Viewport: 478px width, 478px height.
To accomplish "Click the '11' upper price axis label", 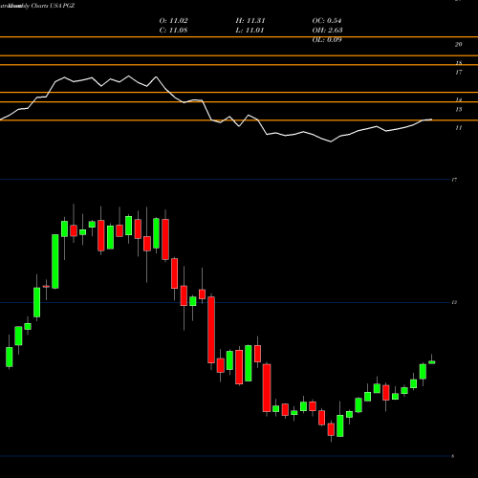I will tap(458, 128).
